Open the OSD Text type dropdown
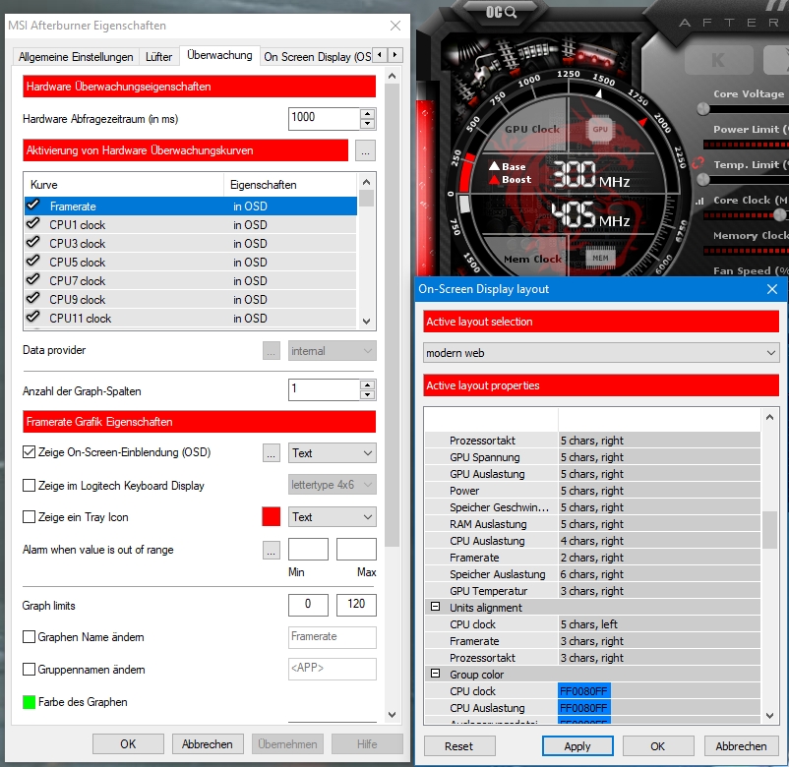 pos(333,453)
